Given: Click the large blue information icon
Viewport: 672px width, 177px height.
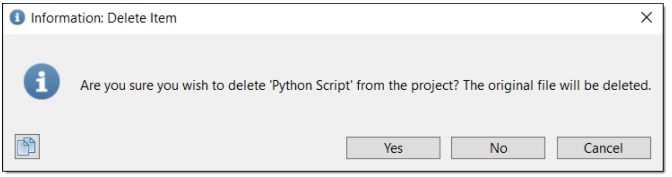Looking at the screenshot, I should coord(41,82).
